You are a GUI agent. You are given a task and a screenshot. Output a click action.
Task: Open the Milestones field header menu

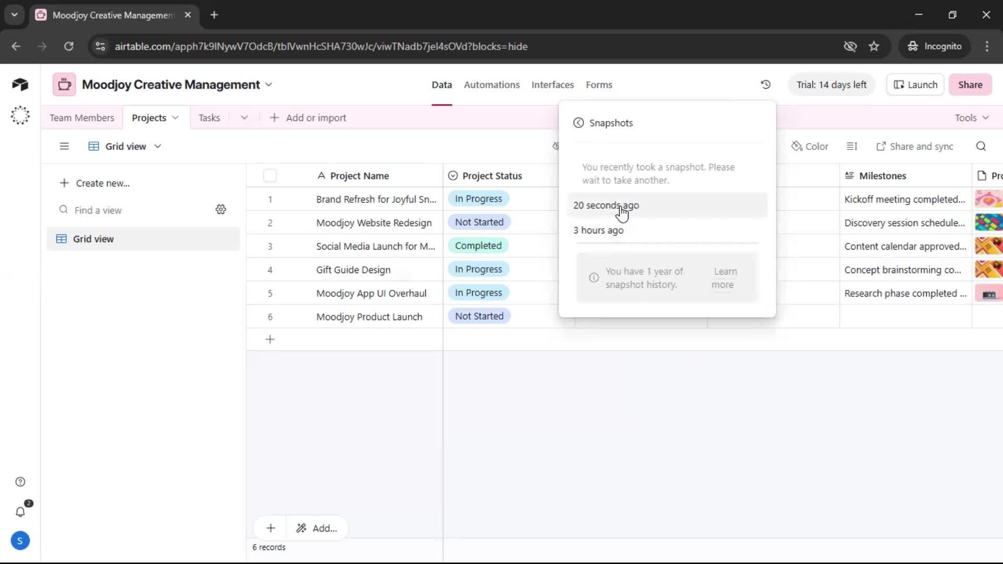(905, 175)
